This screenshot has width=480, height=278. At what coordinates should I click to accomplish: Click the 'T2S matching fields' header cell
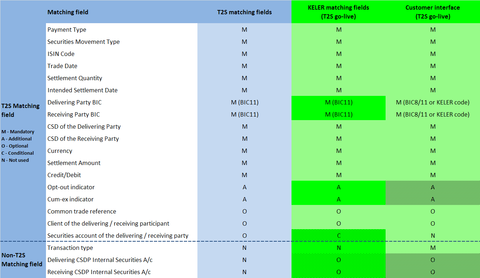pyautogui.click(x=244, y=12)
